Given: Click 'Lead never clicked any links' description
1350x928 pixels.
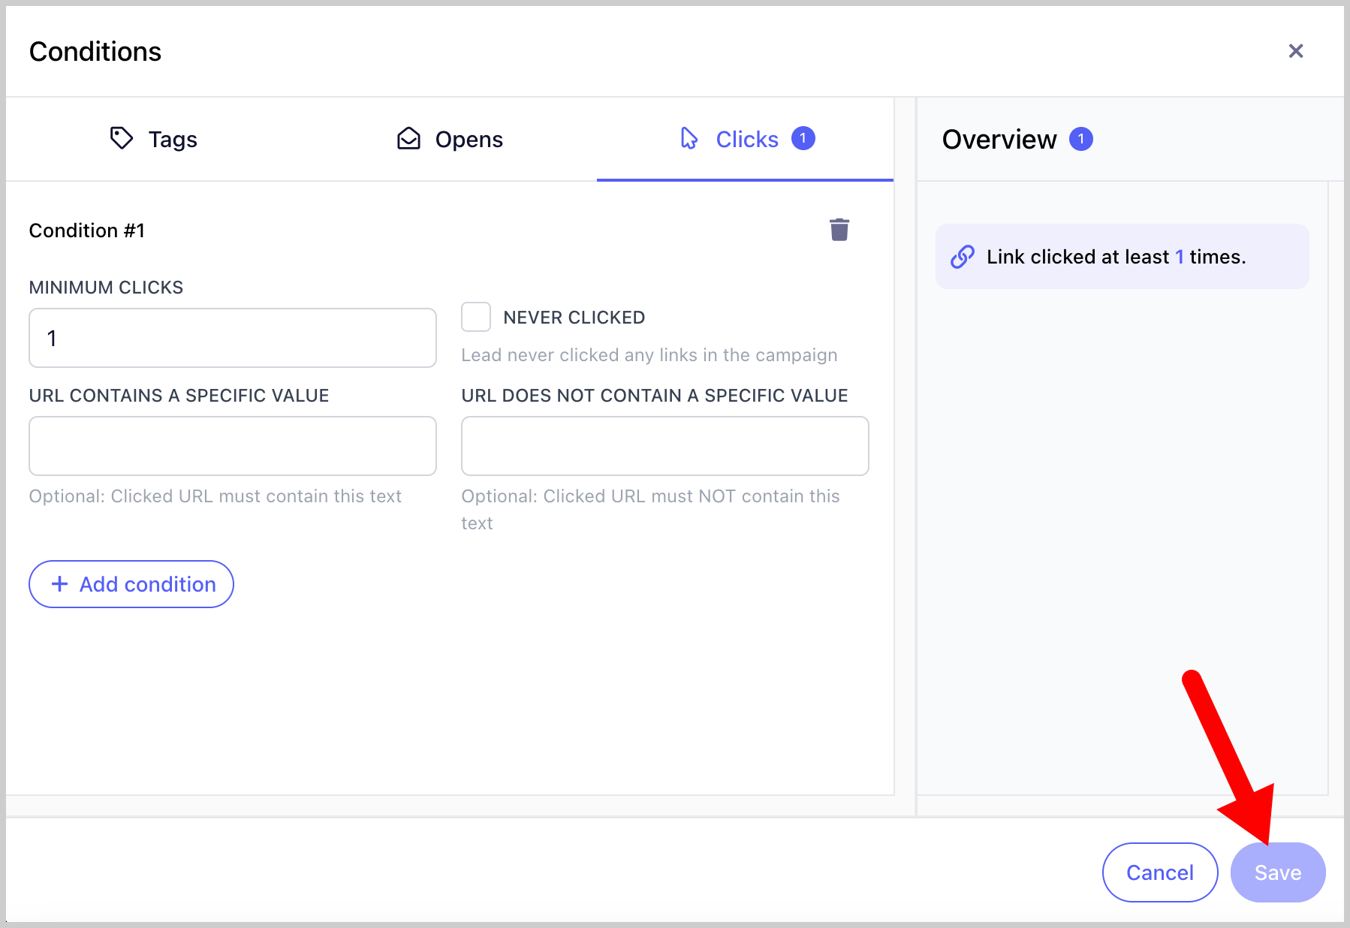Looking at the screenshot, I should pos(649,355).
